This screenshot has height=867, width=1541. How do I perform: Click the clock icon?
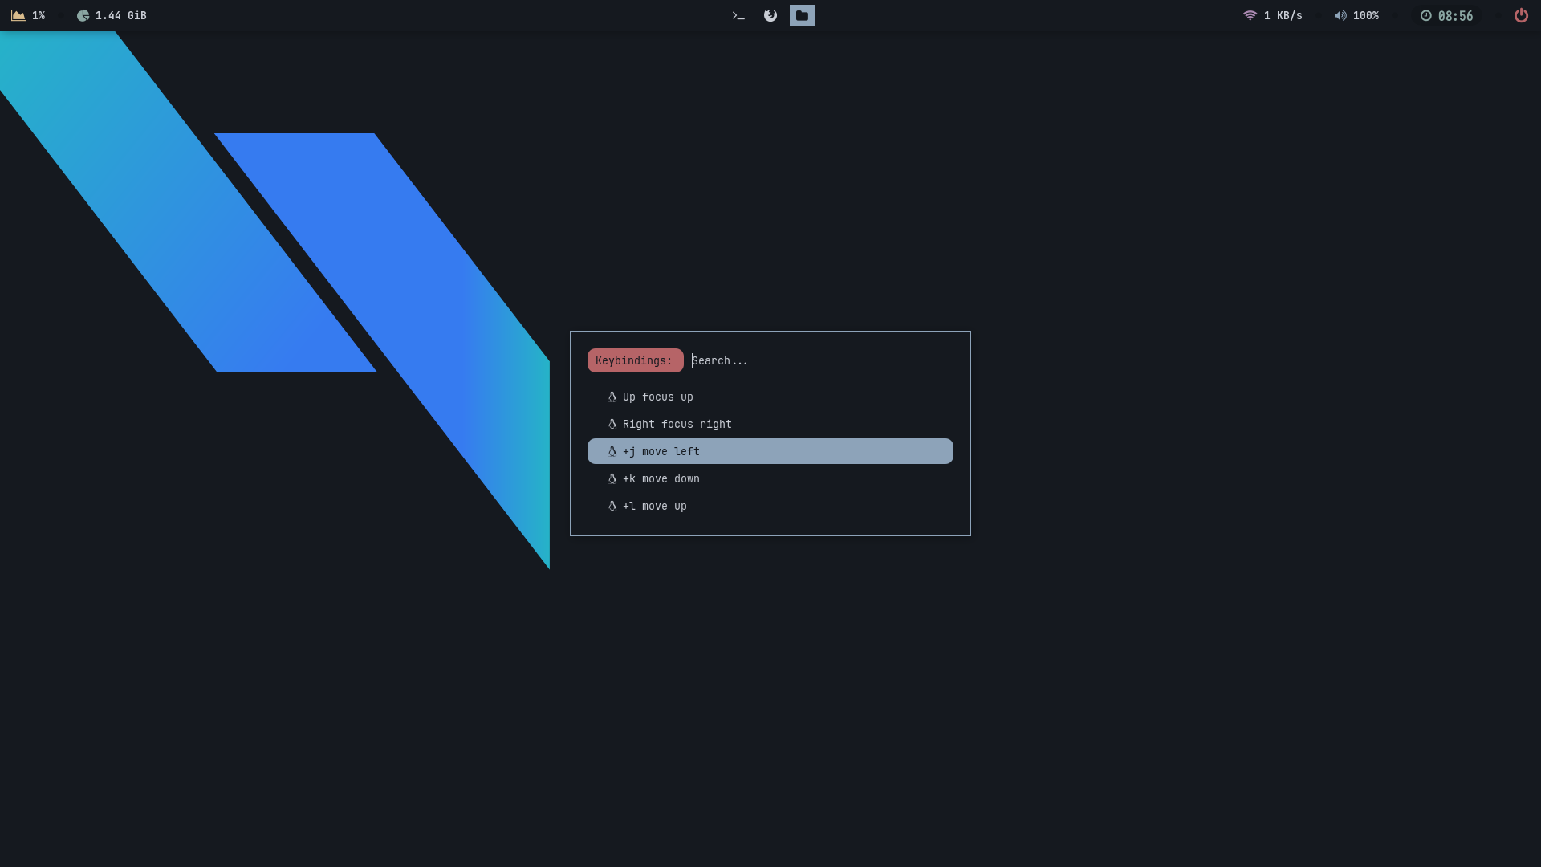pyautogui.click(x=1426, y=15)
